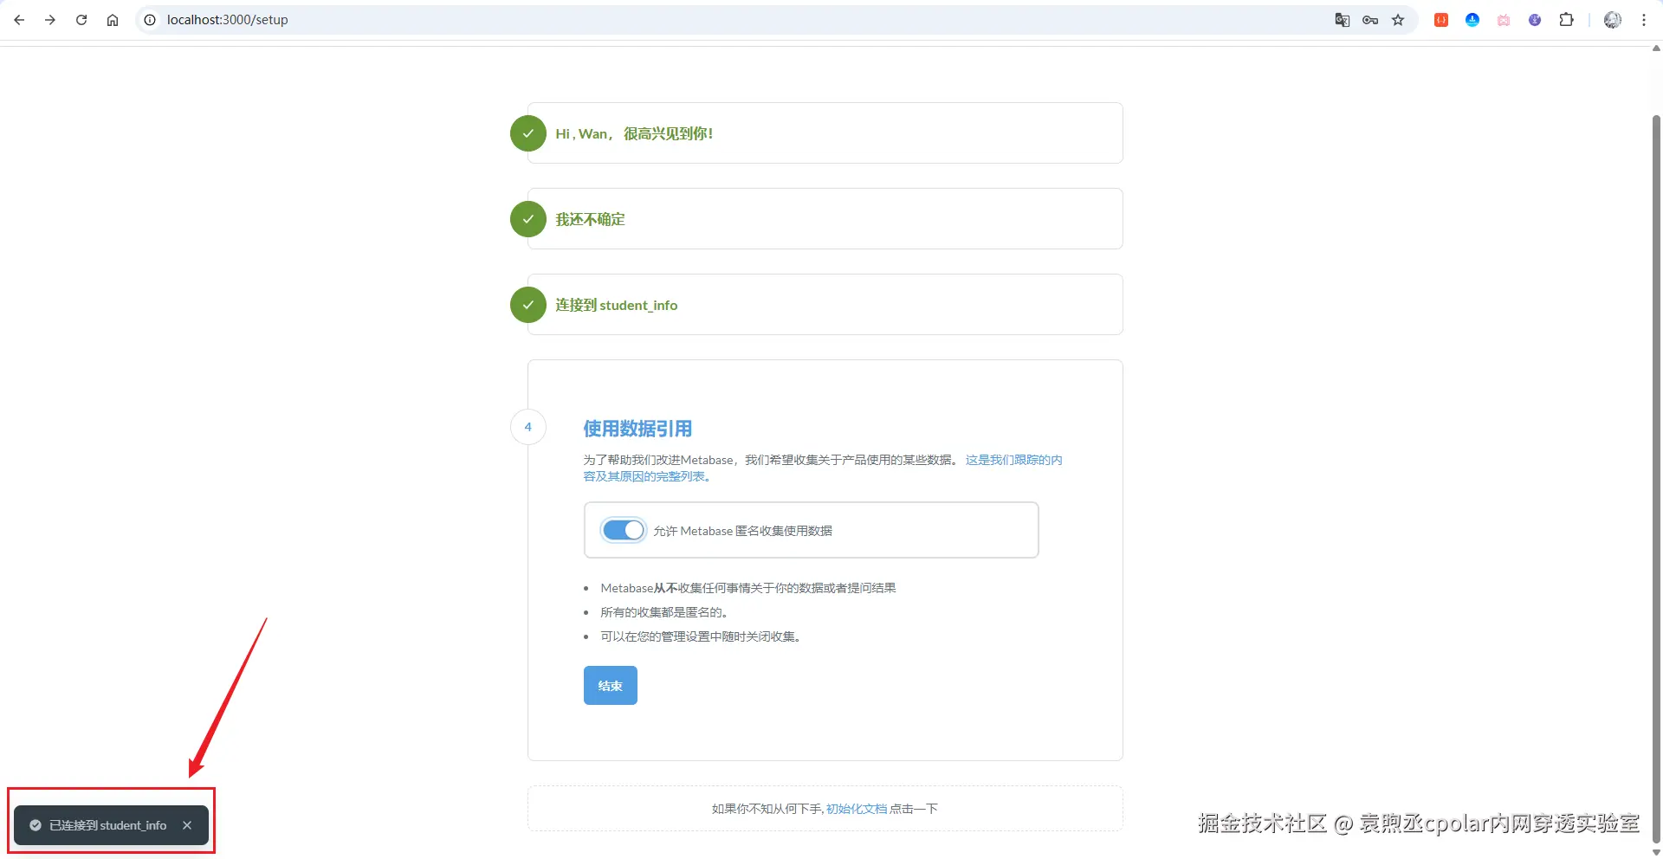
Task: Click the text '所有的收集都是匿名的。'
Action: [x=666, y=612]
